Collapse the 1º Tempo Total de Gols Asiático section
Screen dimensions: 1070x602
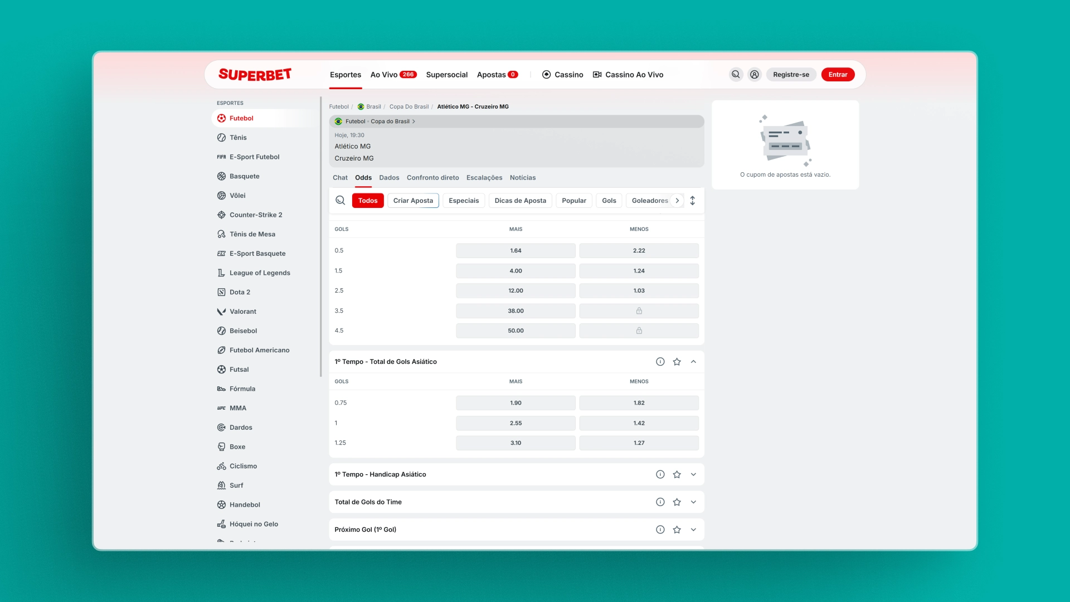coord(693,362)
